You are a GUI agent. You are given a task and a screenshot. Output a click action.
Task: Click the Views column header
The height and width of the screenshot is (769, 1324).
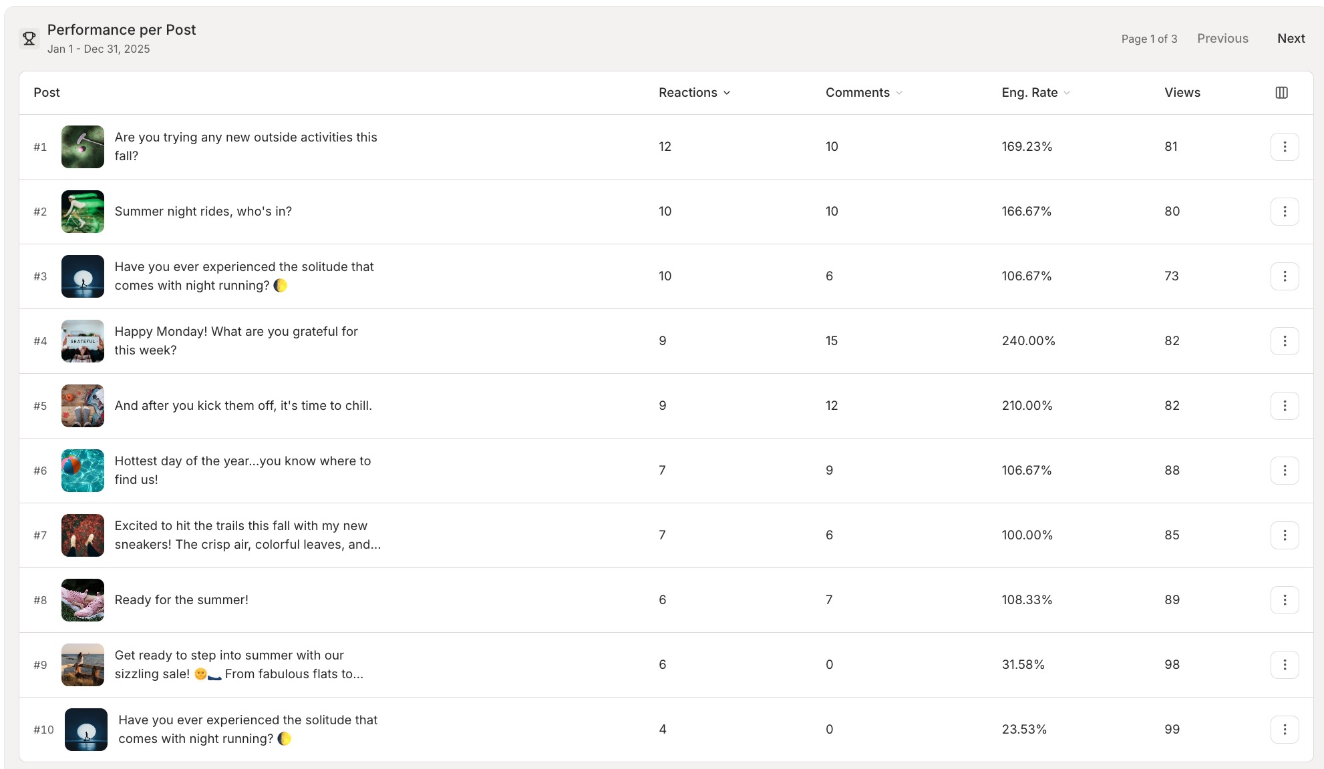(1181, 93)
